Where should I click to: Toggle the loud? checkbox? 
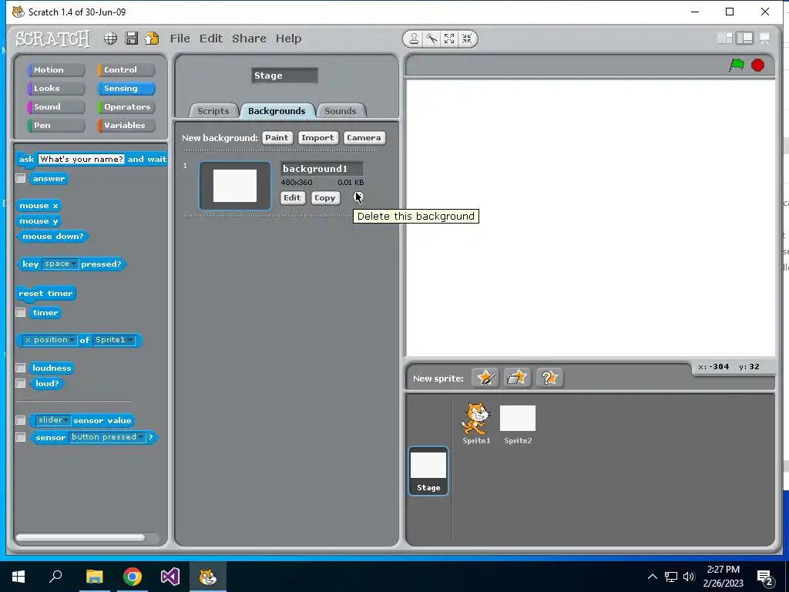click(21, 384)
